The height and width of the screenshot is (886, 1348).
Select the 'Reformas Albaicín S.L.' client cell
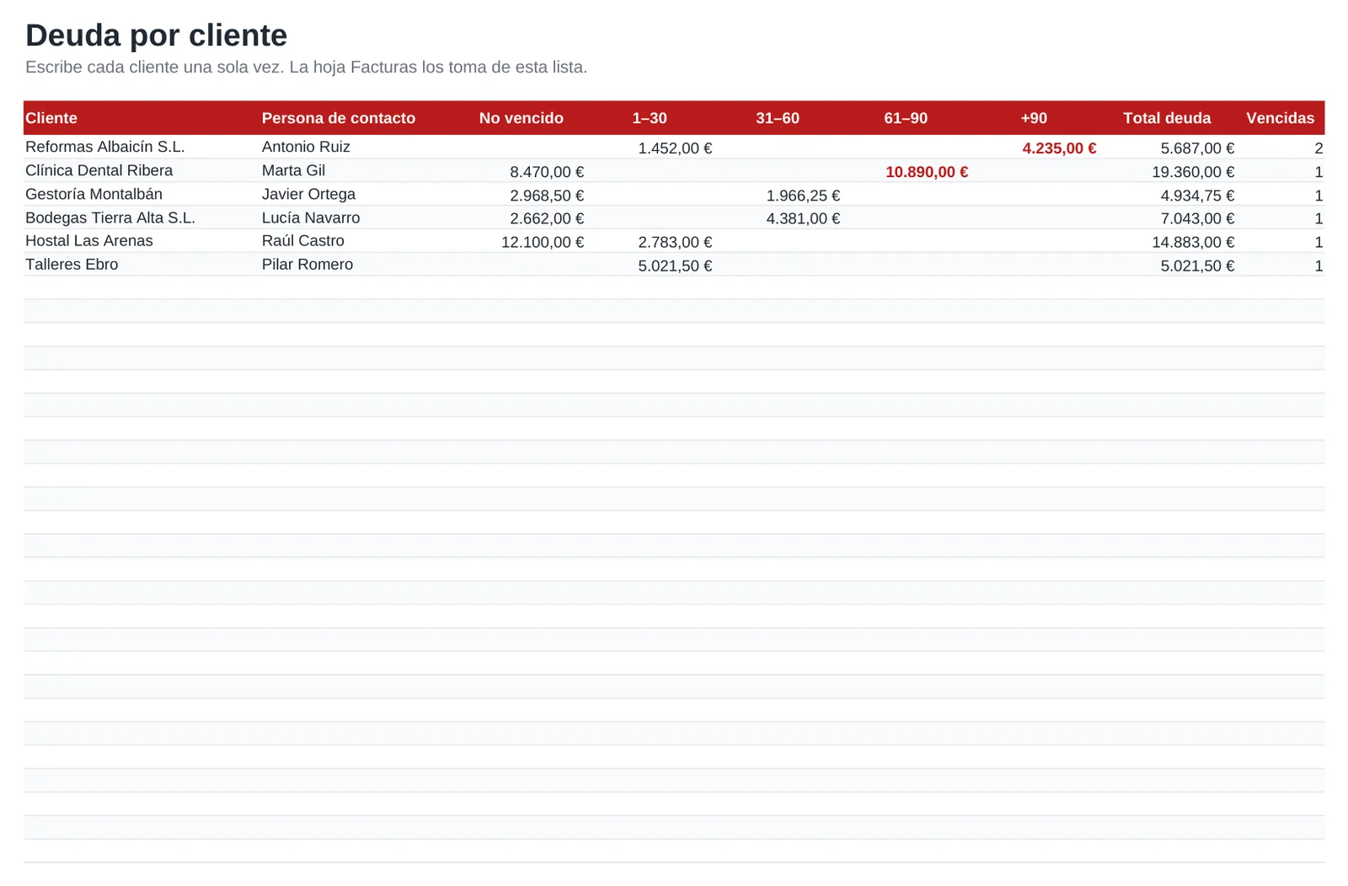pos(105,147)
